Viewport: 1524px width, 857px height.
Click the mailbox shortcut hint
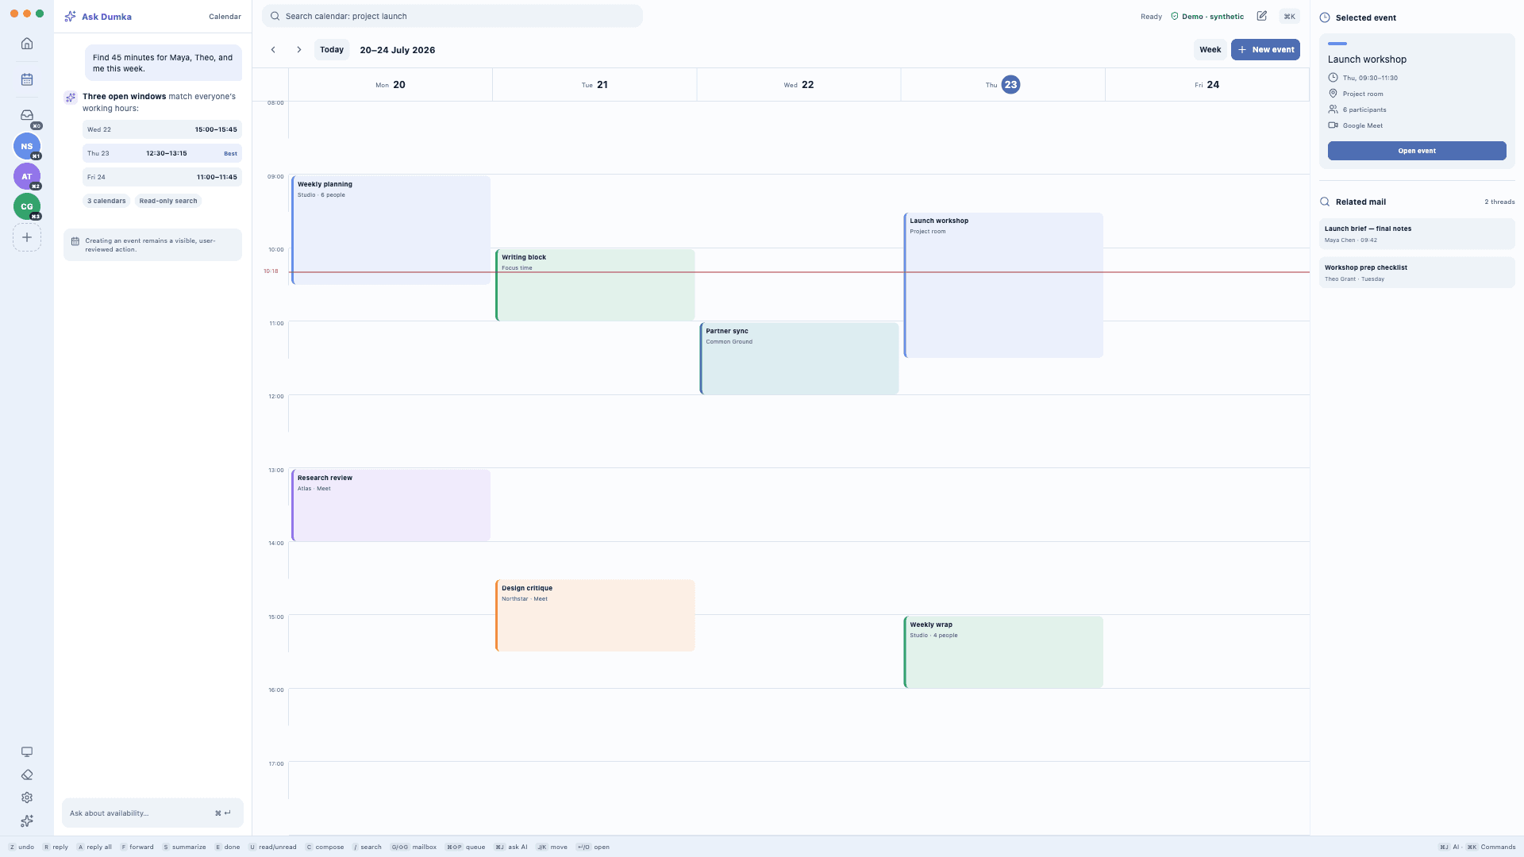coord(414,847)
